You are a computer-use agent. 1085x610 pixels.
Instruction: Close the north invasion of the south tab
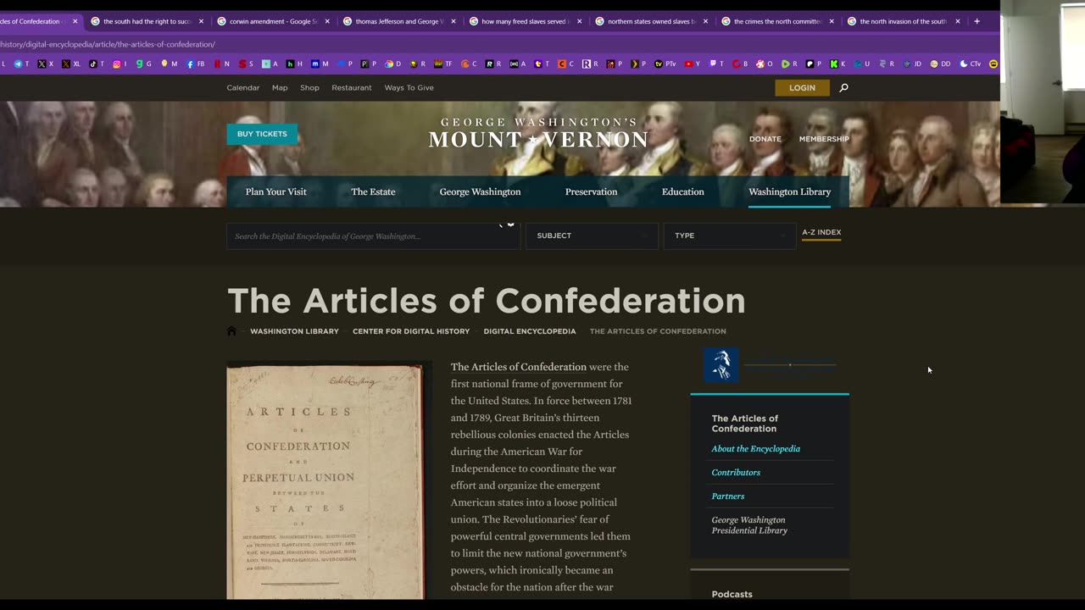tap(958, 21)
